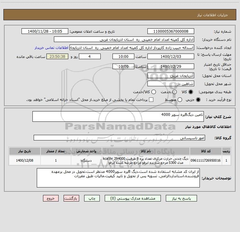Click the واحد شمارش column header
The width and height of the screenshot is (240, 232).
point(86,151)
